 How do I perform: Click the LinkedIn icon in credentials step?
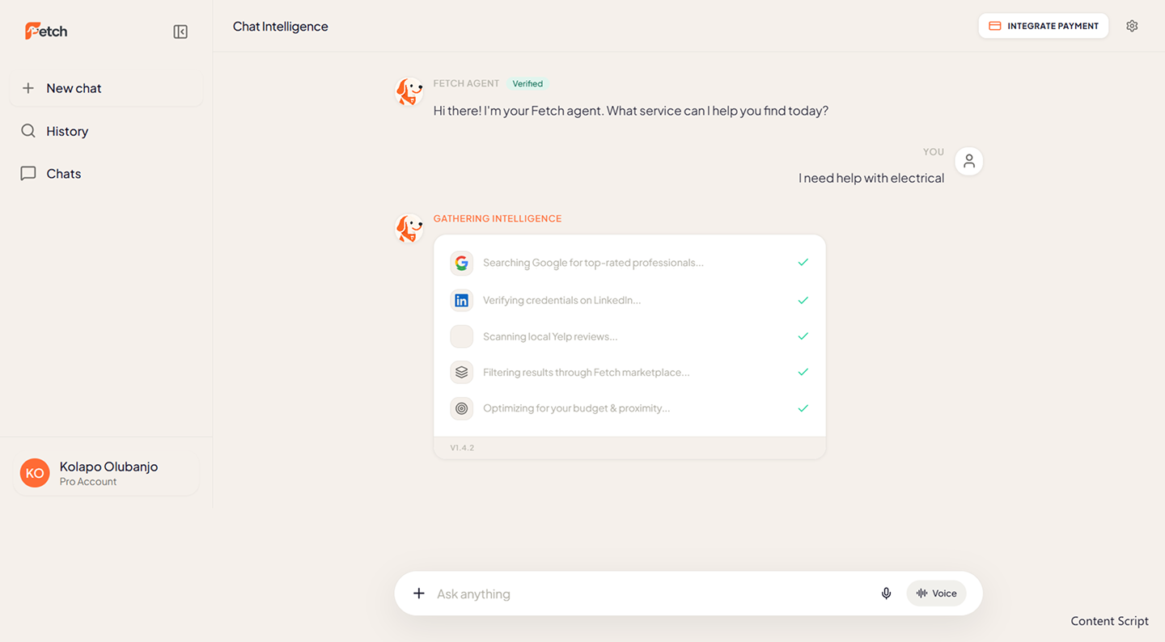coord(462,300)
